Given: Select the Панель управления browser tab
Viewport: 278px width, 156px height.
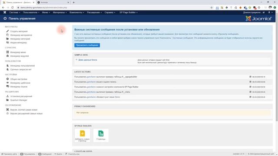Looking at the screenshot, I should click(18, 3).
